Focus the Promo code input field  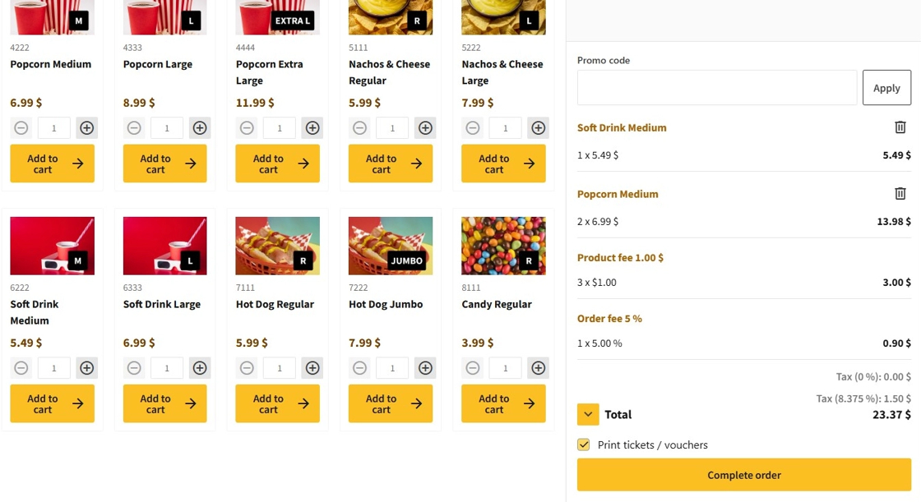click(x=716, y=88)
